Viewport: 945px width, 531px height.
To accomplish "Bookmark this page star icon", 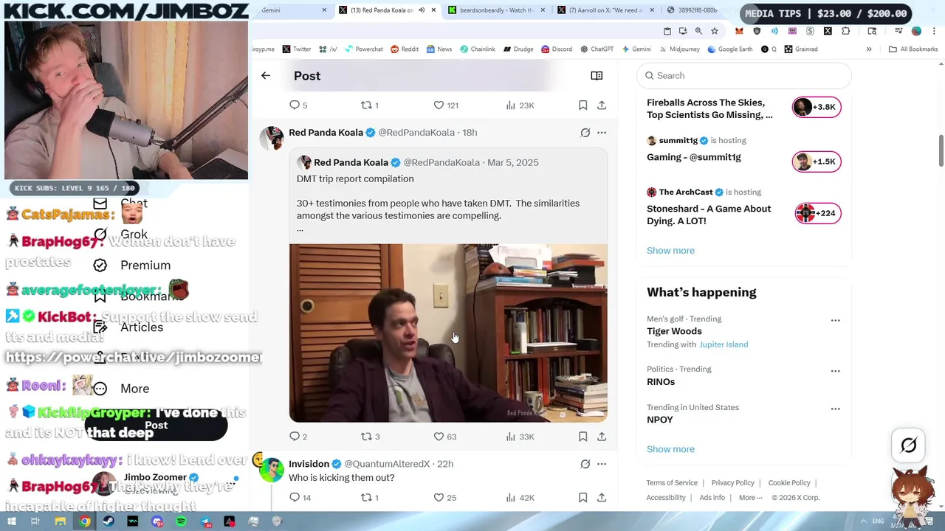I will click(714, 31).
